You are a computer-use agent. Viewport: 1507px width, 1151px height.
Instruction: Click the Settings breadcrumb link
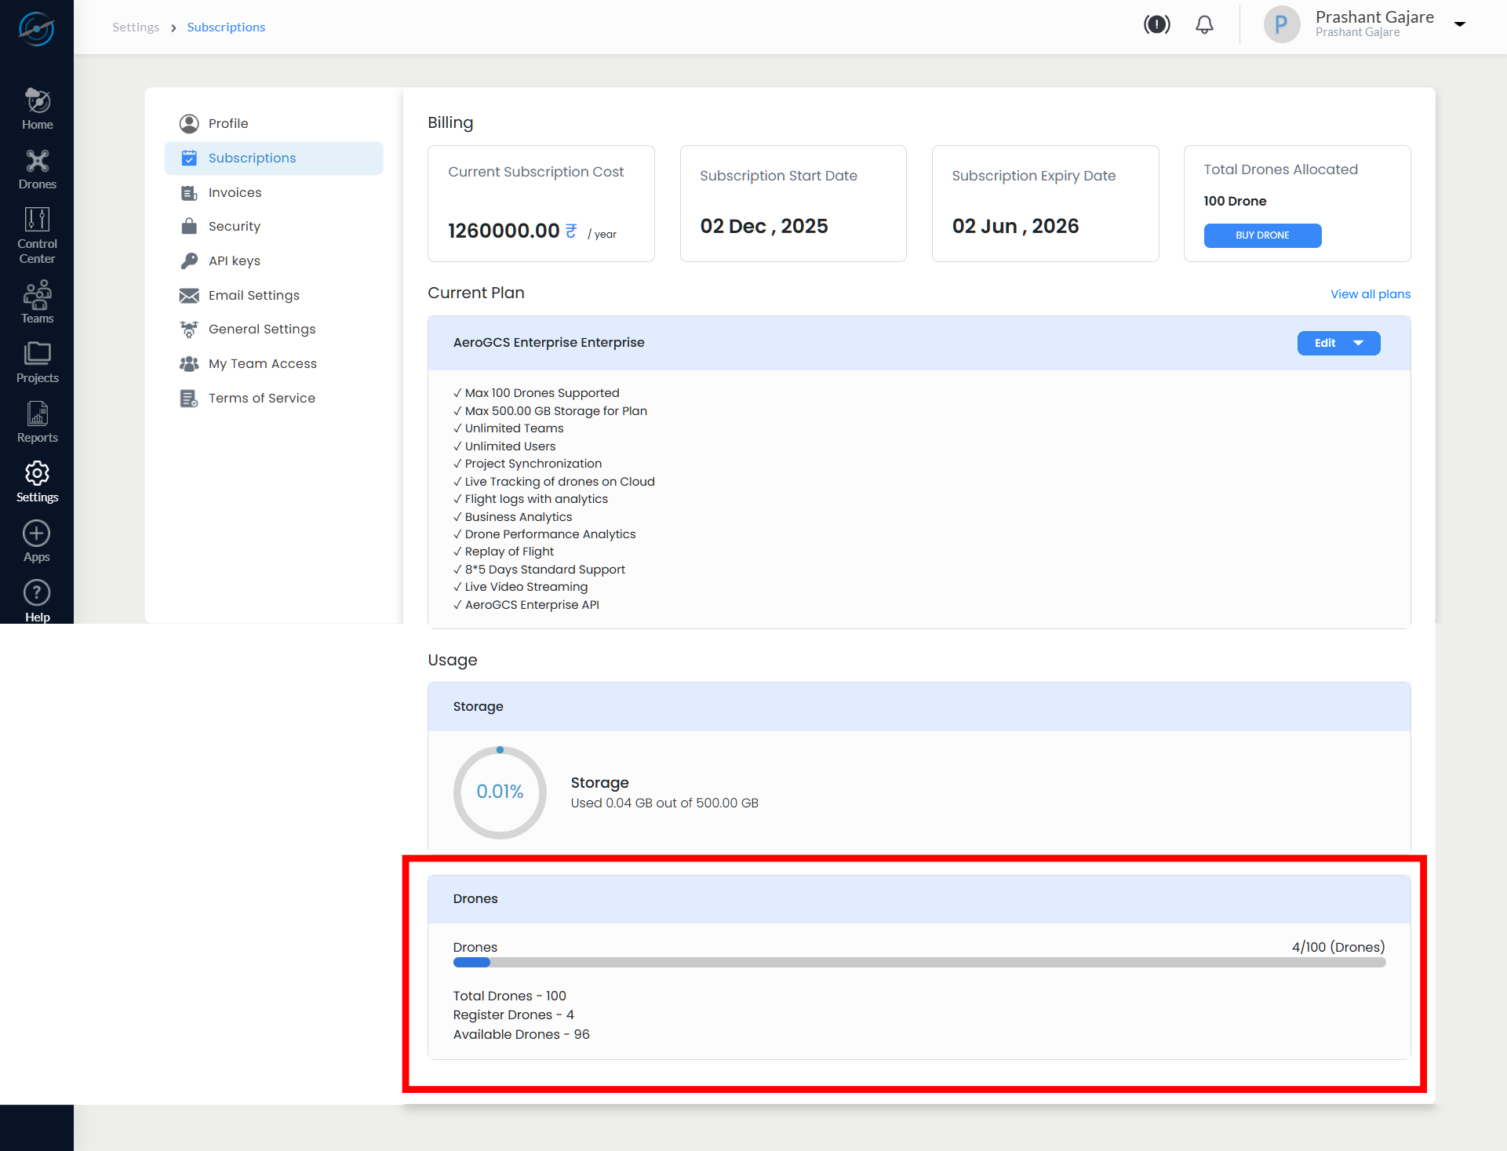135,27
